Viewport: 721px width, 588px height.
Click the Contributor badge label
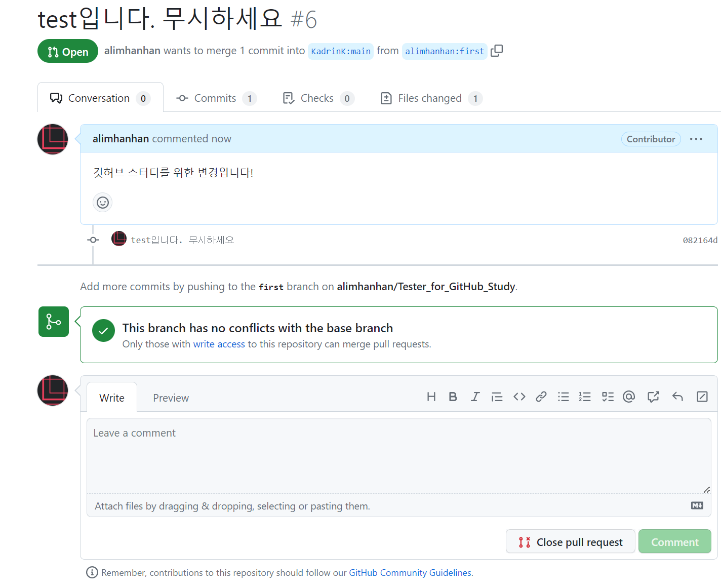tap(651, 139)
